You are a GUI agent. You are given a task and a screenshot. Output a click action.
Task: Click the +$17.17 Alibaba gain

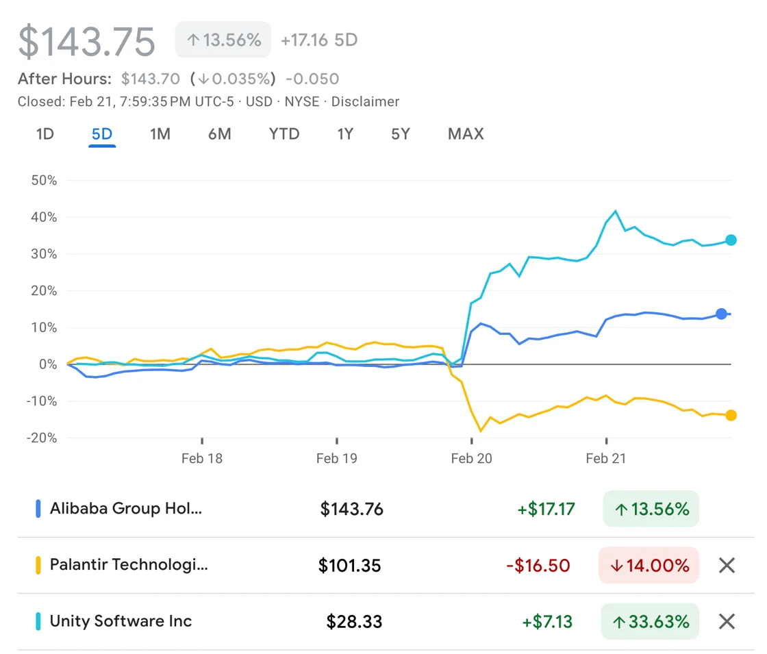tap(546, 509)
